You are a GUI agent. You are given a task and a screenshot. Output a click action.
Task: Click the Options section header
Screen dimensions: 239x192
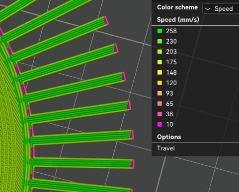coord(169,137)
